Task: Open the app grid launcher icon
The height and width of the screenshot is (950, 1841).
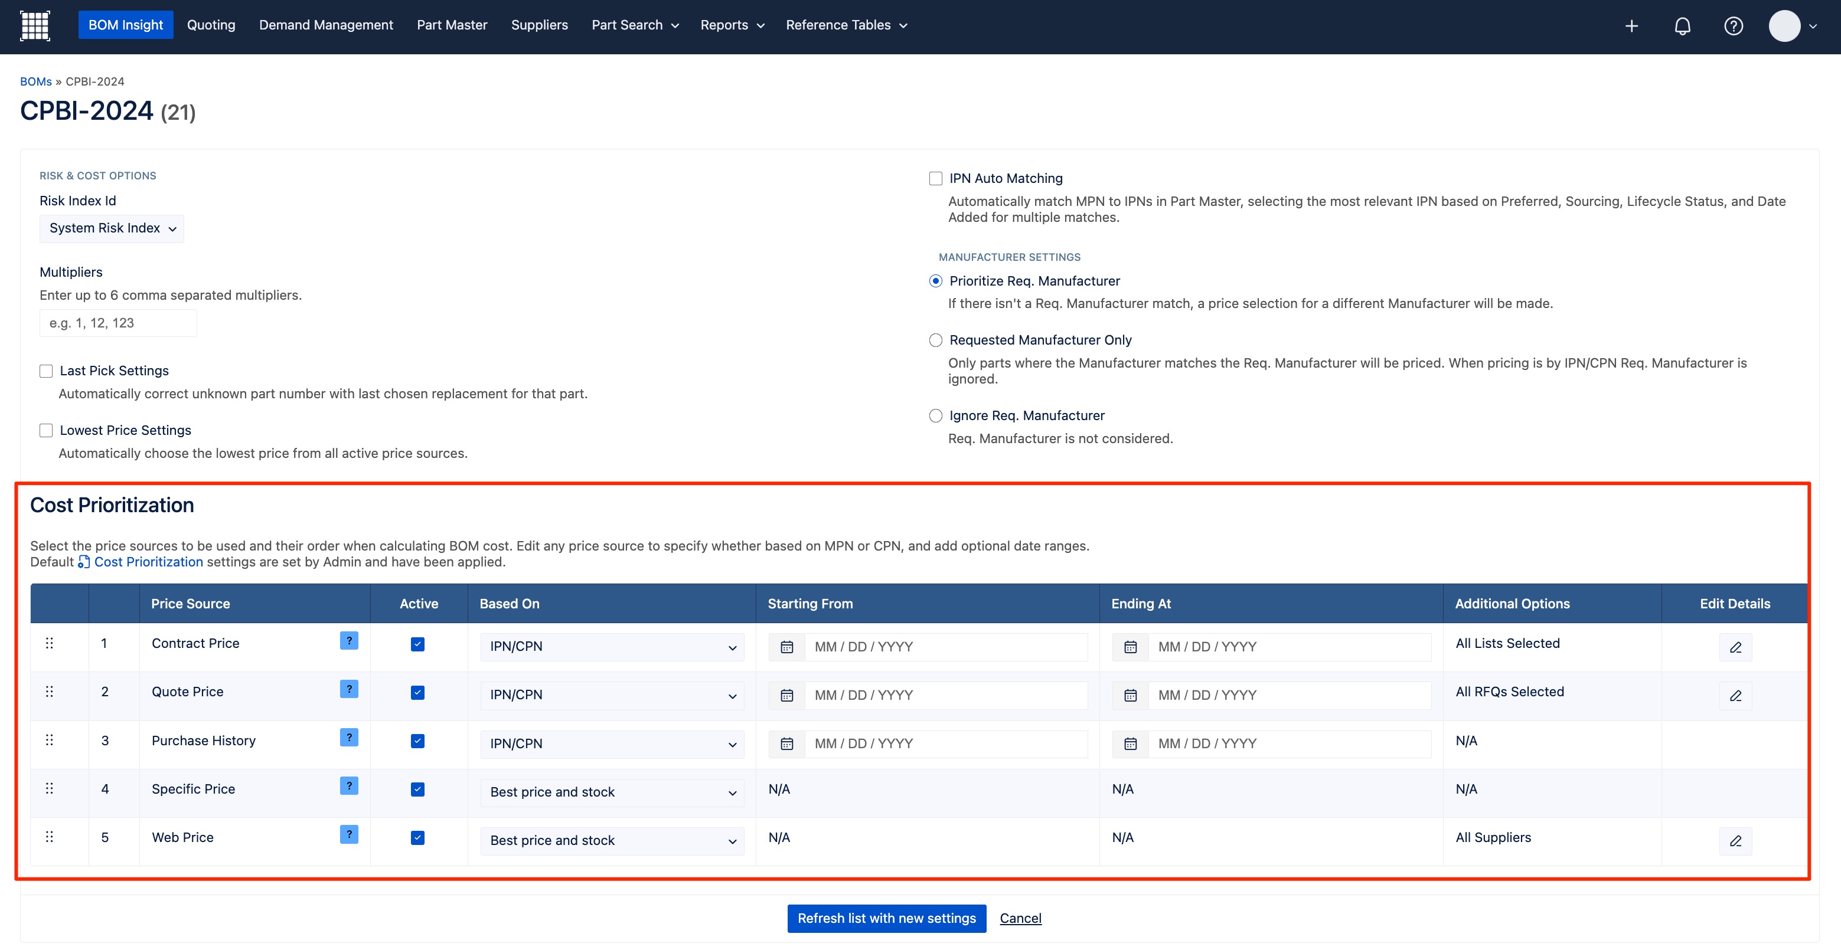Action: tap(34, 26)
